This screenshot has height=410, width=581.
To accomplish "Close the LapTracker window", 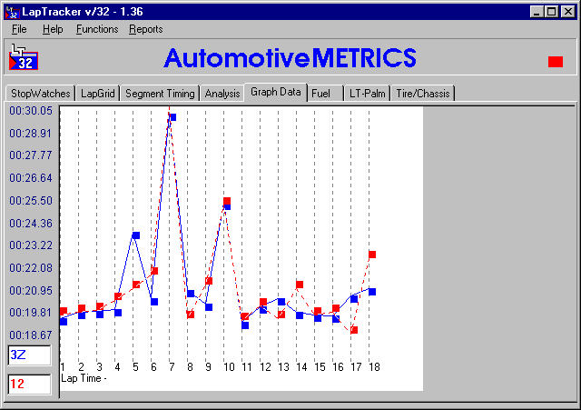I will (x=567, y=12).
